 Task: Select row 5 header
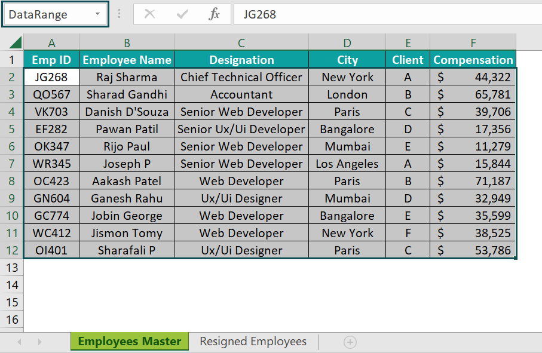pyautogui.click(x=12, y=129)
